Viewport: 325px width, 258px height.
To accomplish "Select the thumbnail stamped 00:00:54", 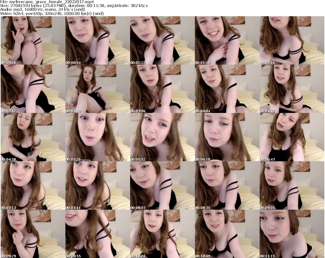I will point(98,40).
